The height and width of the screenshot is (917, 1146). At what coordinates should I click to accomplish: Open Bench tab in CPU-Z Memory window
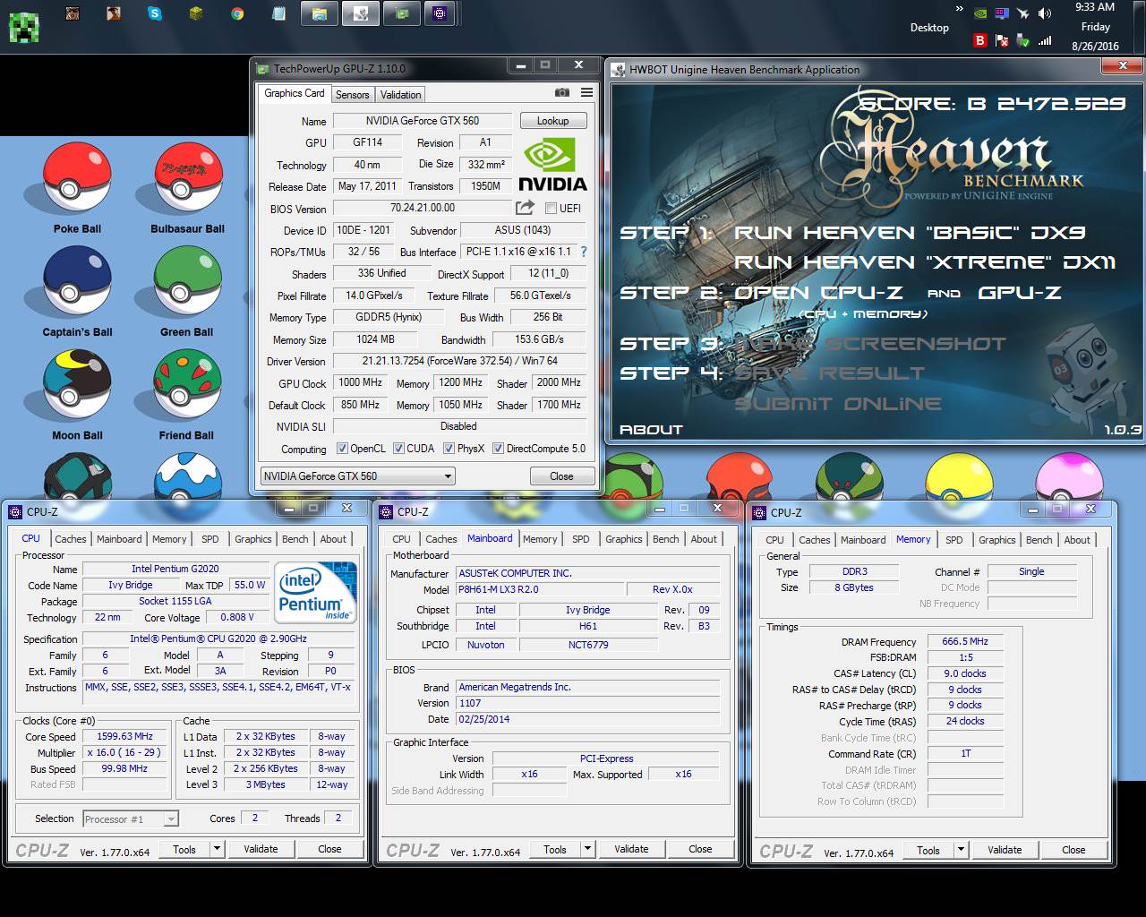(1039, 540)
